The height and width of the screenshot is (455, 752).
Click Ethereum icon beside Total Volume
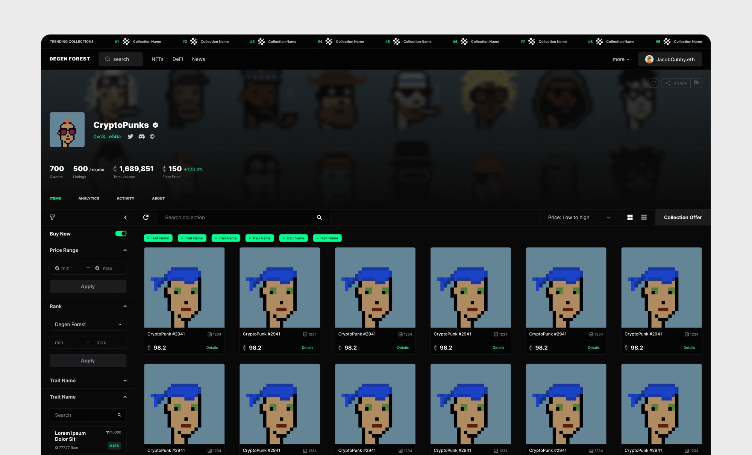(115, 169)
